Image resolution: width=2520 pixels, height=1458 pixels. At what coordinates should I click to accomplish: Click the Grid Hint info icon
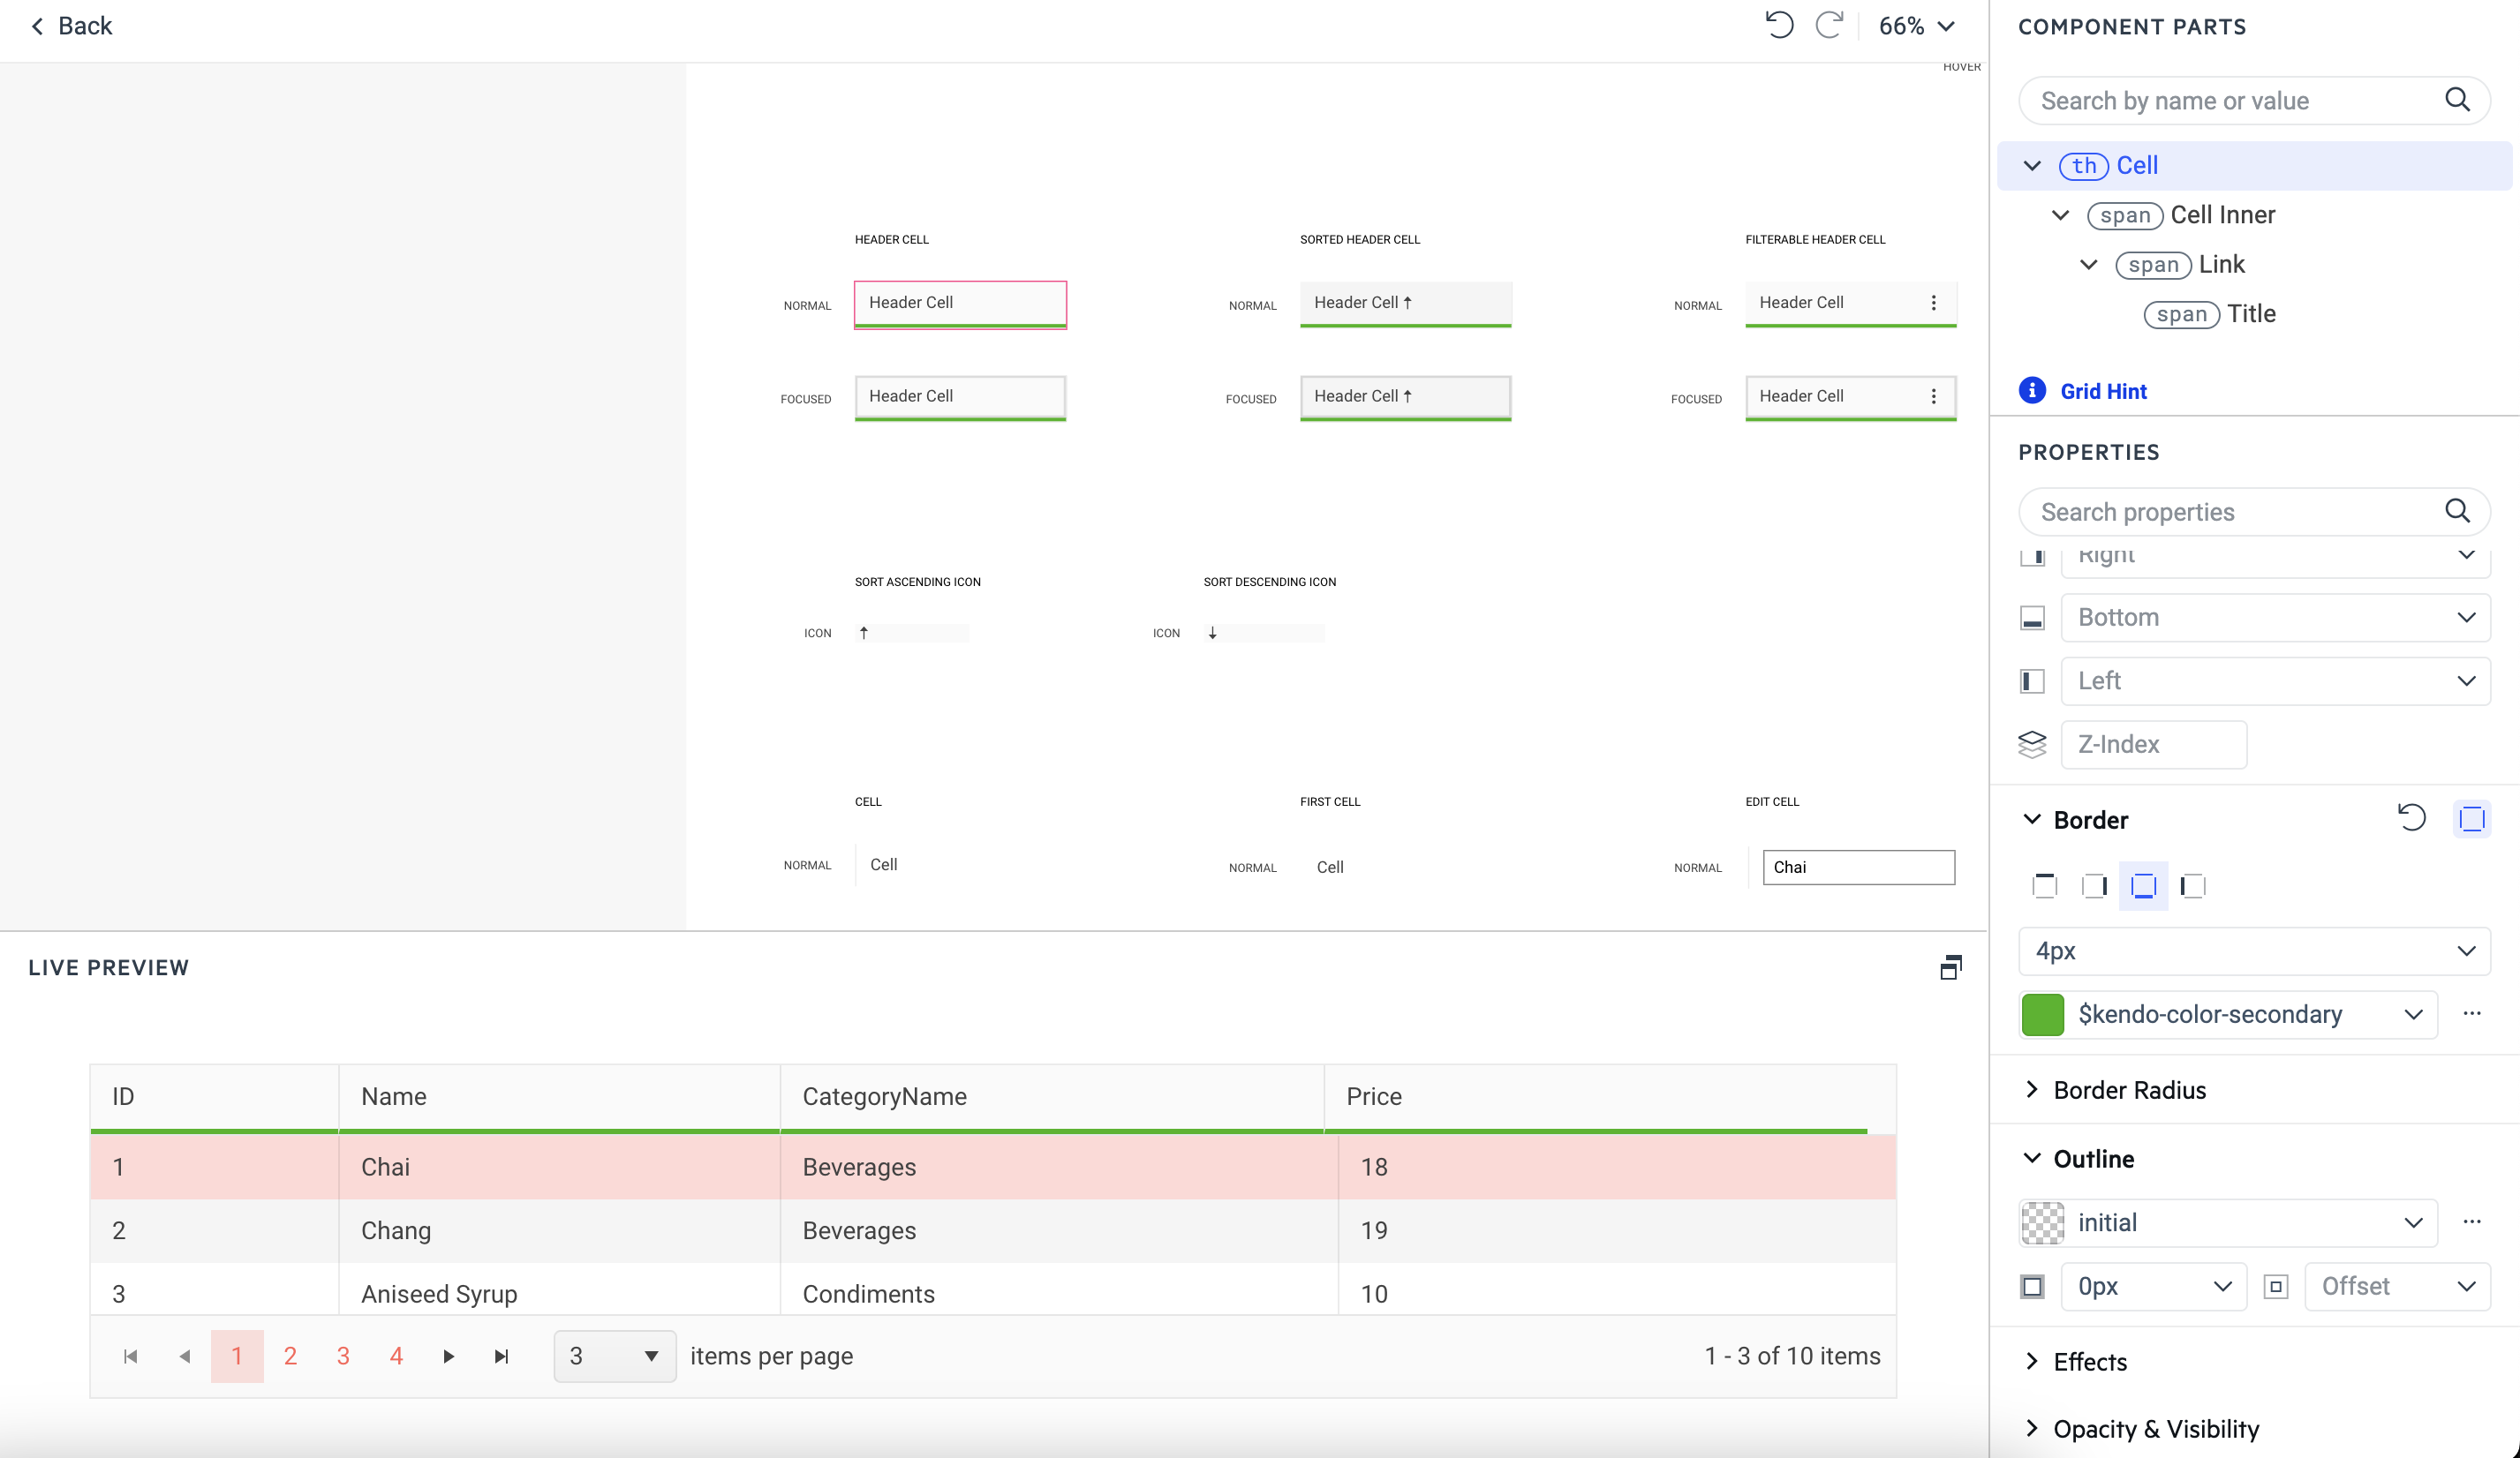(2032, 391)
